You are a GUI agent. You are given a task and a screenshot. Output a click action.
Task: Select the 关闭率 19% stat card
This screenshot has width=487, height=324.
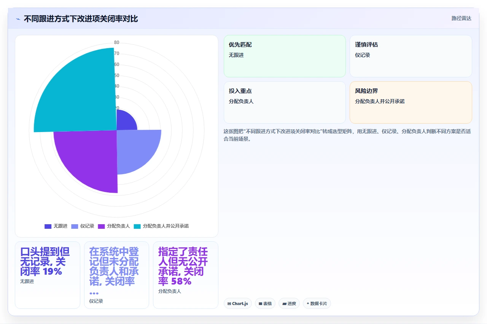point(48,275)
